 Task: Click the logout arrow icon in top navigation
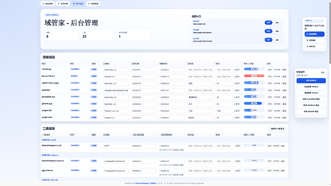[89, 3]
